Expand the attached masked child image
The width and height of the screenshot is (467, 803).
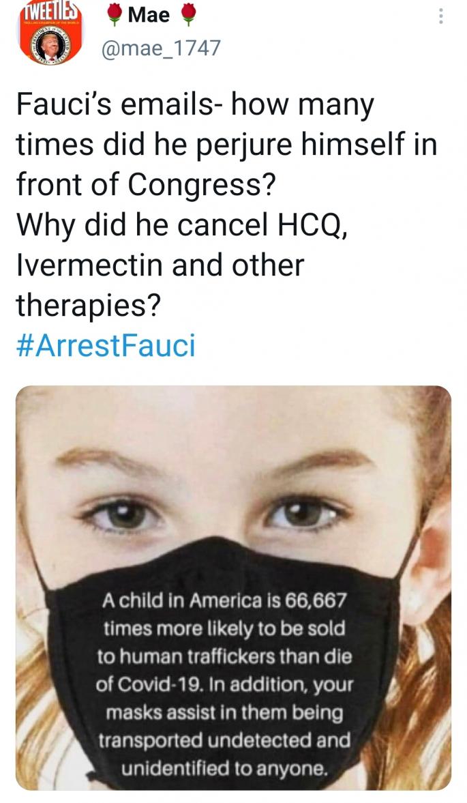point(233,588)
